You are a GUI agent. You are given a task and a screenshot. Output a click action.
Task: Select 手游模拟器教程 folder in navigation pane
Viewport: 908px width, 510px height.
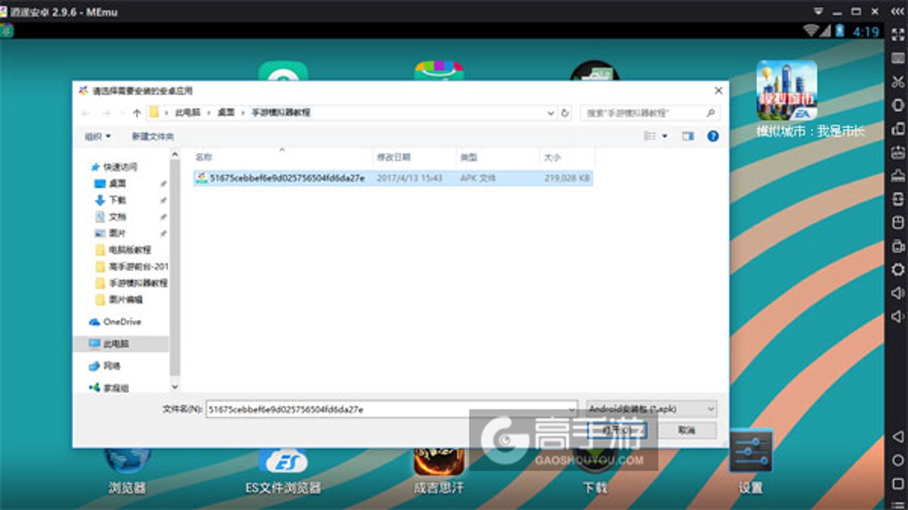point(131,283)
